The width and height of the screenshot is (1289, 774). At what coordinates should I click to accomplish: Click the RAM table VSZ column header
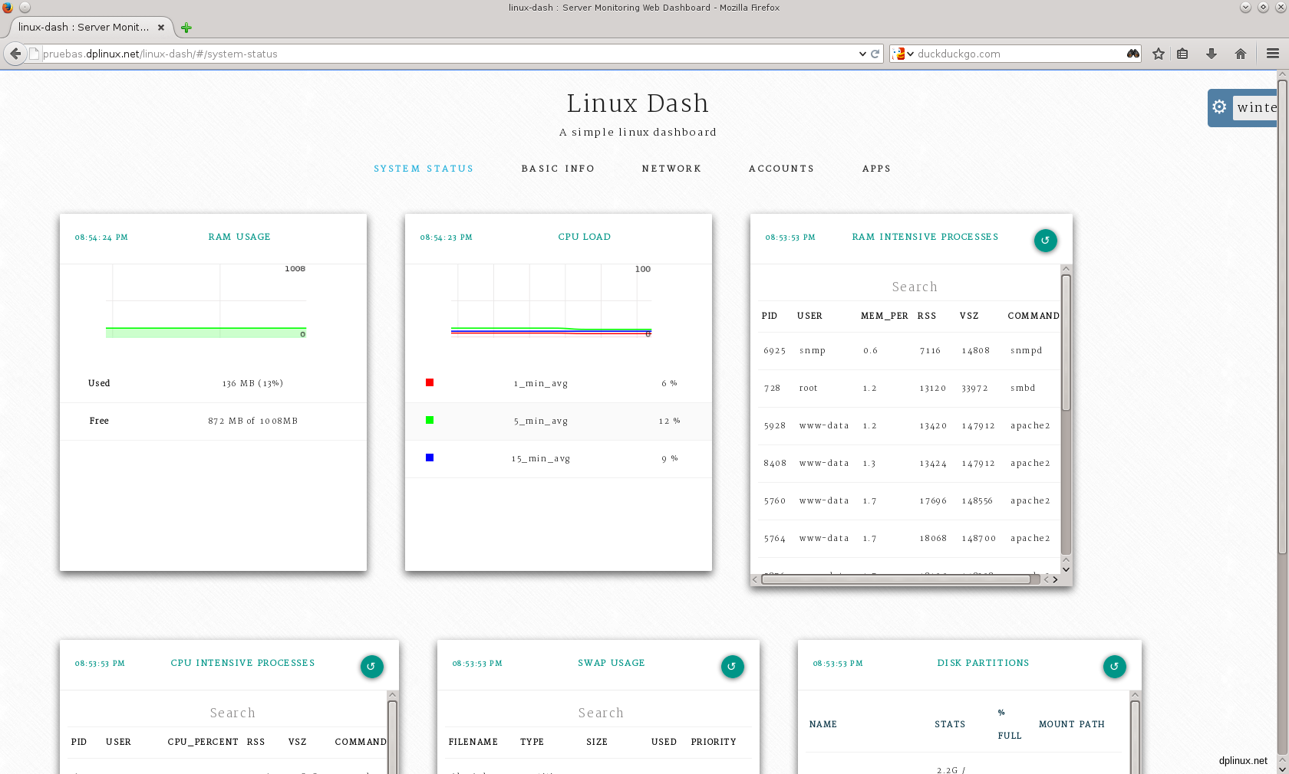point(969,316)
